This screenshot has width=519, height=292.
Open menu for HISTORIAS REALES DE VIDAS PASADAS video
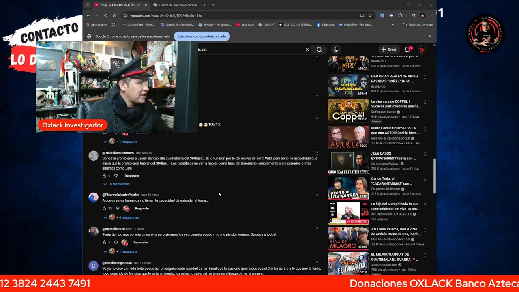tap(425, 77)
